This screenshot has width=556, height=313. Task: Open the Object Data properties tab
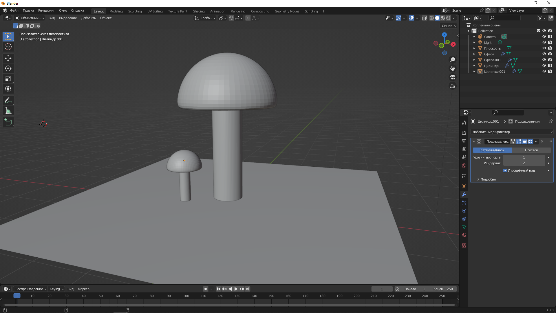(x=464, y=227)
